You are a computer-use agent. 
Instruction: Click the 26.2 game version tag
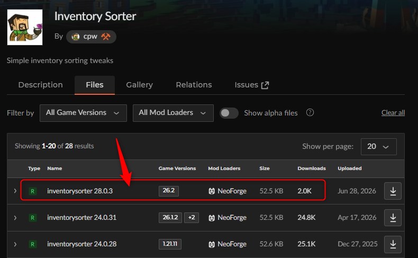click(x=169, y=191)
